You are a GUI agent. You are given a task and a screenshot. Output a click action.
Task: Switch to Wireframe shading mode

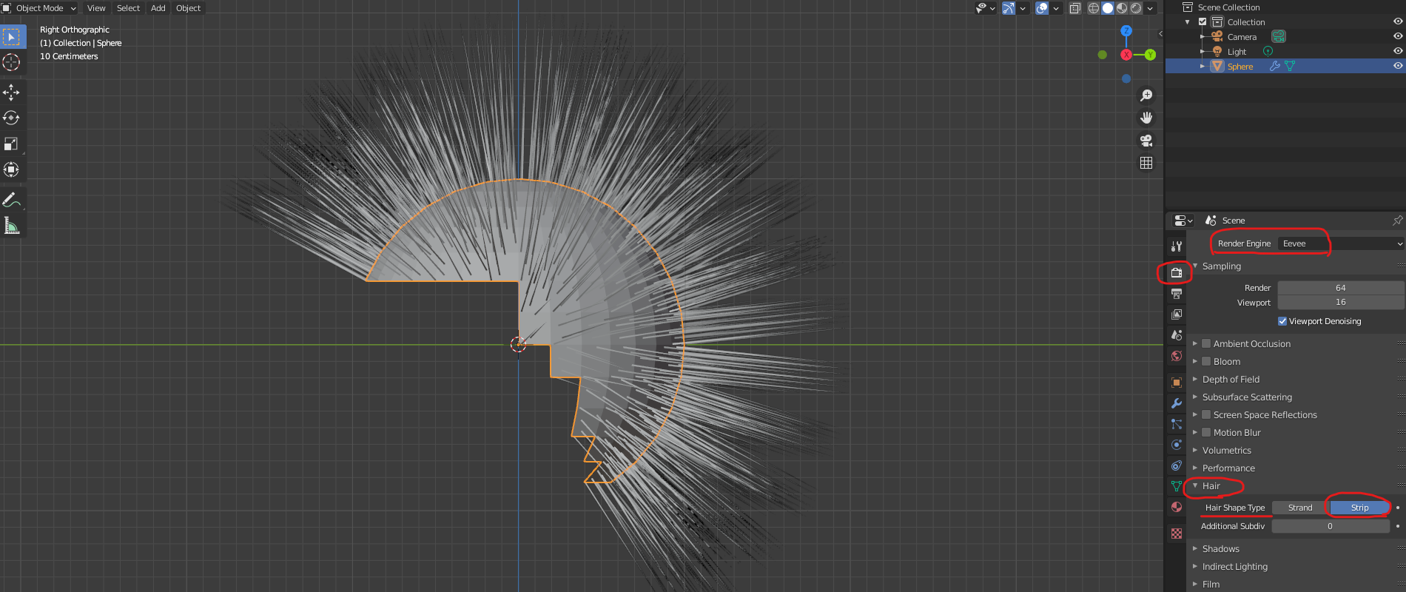click(1094, 8)
